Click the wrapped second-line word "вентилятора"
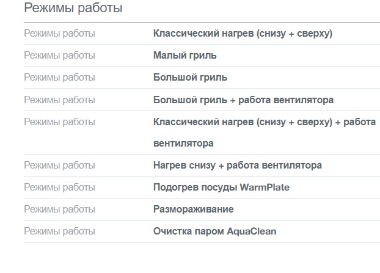 (x=183, y=144)
